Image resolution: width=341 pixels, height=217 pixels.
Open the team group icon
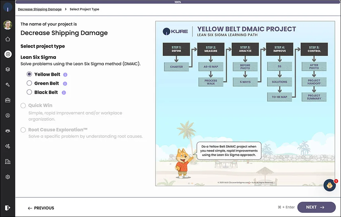coord(8,131)
